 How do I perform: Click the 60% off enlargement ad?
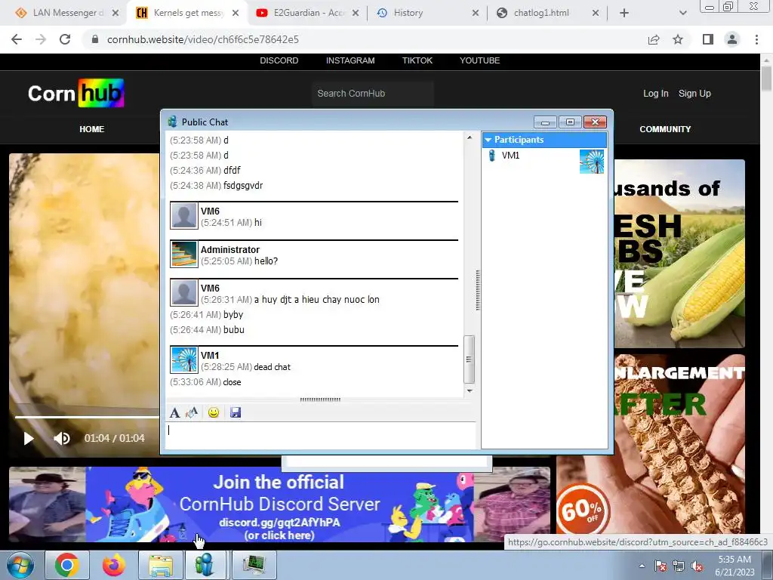click(x=651, y=446)
